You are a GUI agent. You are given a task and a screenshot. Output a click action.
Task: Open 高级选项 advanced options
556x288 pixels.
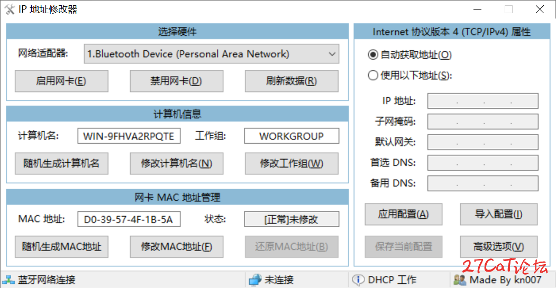(x=498, y=247)
